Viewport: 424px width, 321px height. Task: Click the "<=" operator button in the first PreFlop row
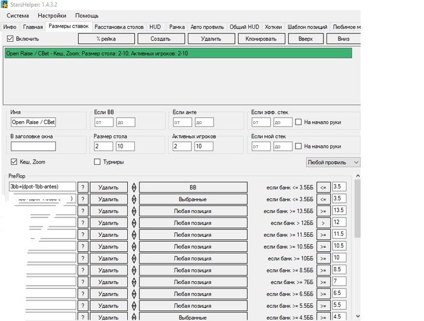click(324, 187)
